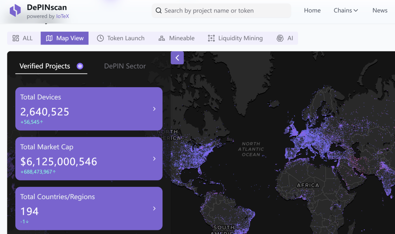
Task: Collapse the side panel with the left arrow
Action: 177,58
